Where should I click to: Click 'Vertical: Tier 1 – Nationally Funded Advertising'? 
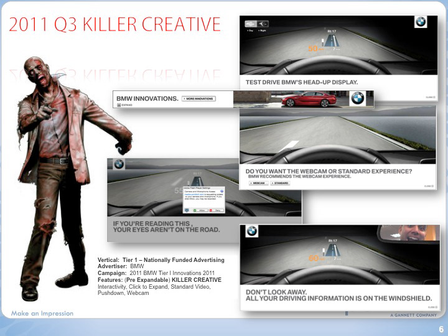pyautogui.click(x=161, y=260)
